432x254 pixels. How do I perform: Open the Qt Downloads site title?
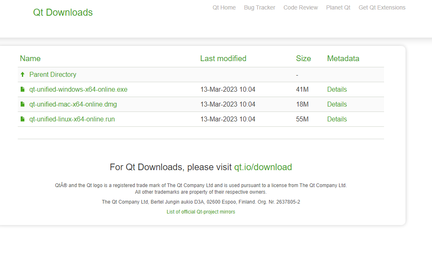(x=63, y=12)
